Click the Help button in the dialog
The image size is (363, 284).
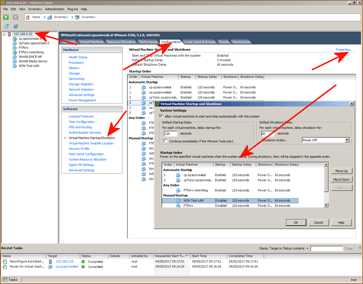tap(341, 223)
